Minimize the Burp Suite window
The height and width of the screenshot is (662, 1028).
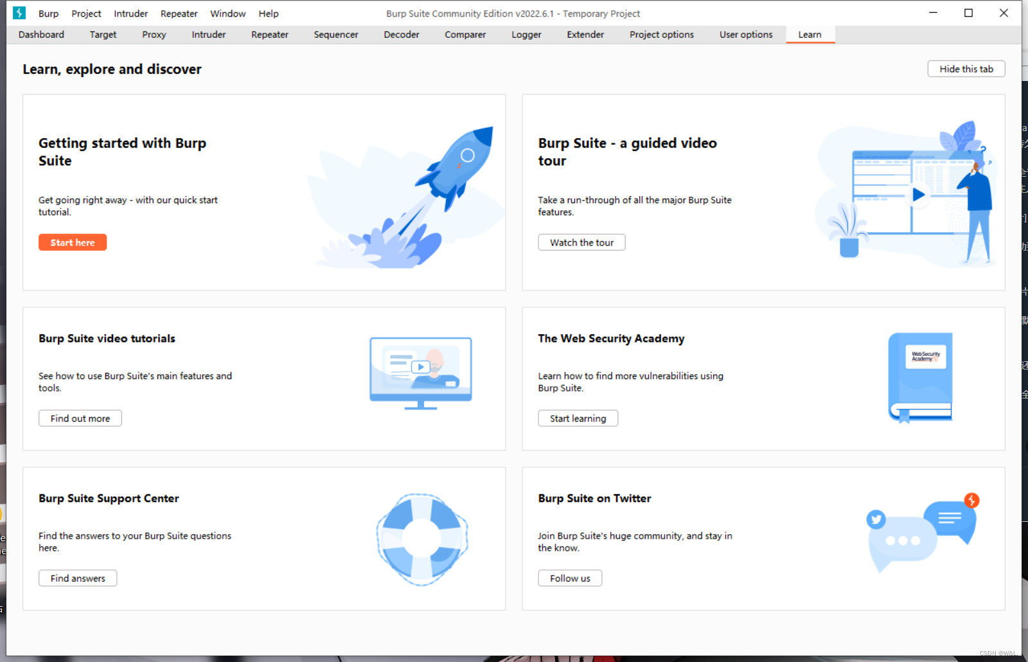pos(933,13)
